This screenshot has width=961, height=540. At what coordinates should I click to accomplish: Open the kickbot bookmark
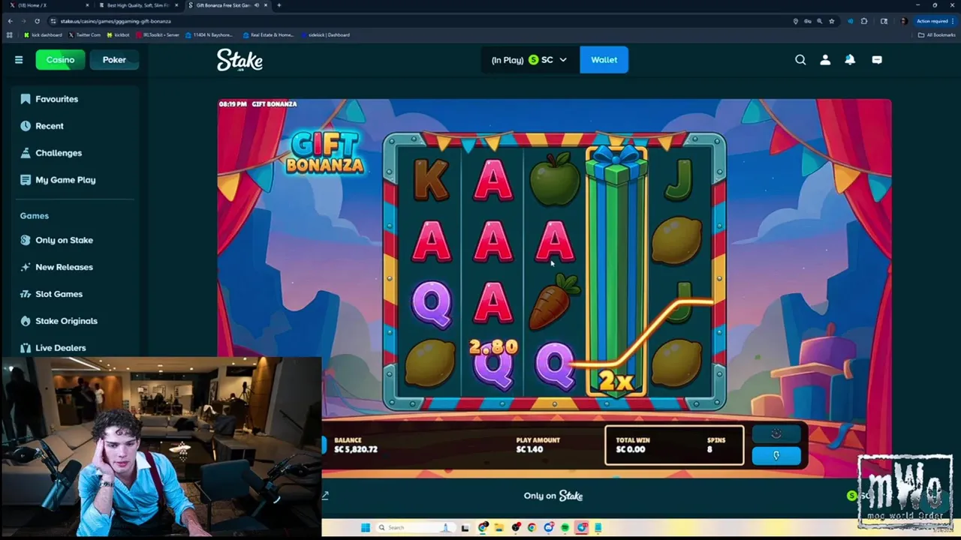119,34
